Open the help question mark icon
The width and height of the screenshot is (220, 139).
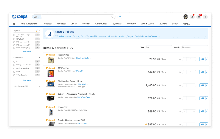205,17
